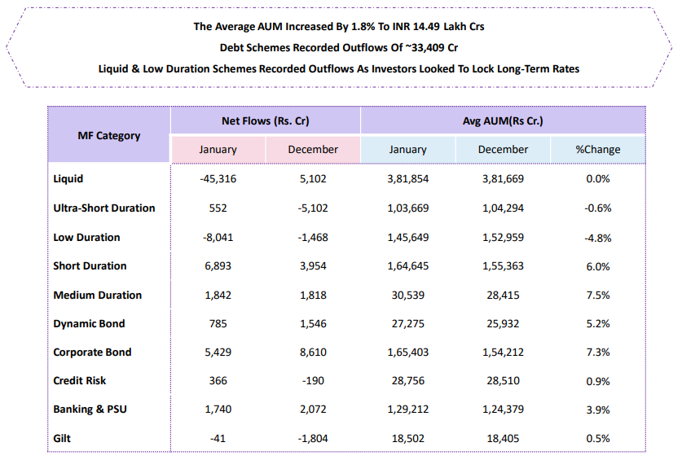The width and height of the screenshot is (682, 460).
Task: Click Short Duration December flow '3,954'
Action: [x=313, y=265]
